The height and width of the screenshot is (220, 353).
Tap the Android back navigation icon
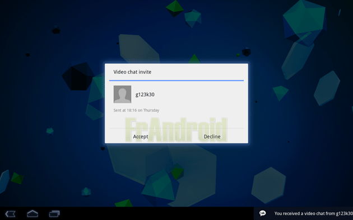click(10, 214)
